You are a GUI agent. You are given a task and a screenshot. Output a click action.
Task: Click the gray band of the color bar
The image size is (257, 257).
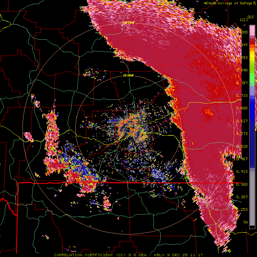[x=252, y=198]
